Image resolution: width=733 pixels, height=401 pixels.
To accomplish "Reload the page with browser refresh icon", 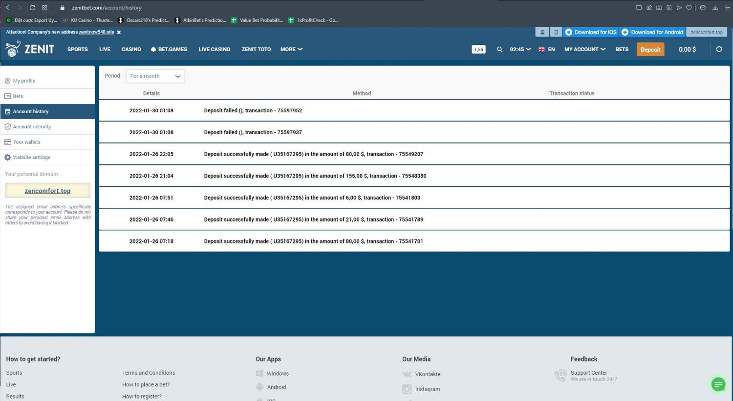I will 32,8.
